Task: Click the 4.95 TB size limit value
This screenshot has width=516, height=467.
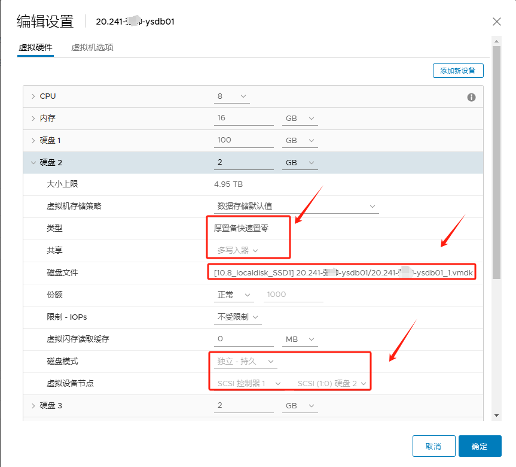Action: coord(228,184)
